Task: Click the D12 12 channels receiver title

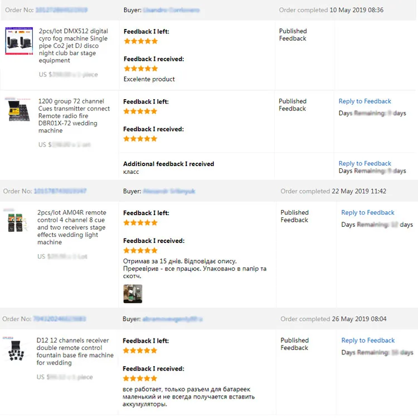Action: click(75, 351)
